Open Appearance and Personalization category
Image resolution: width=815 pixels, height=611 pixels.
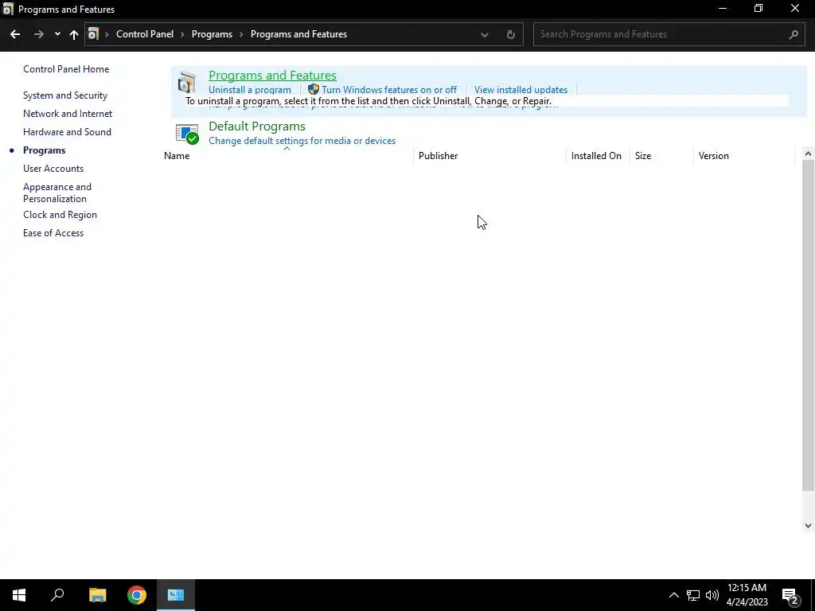coord(57,193)
